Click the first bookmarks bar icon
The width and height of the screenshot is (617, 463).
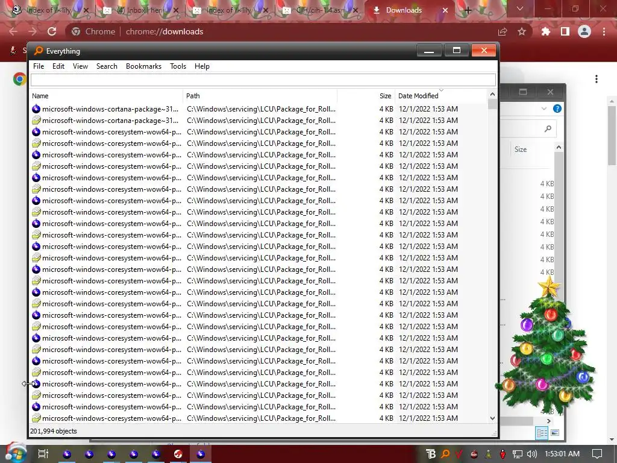(13, 51)
